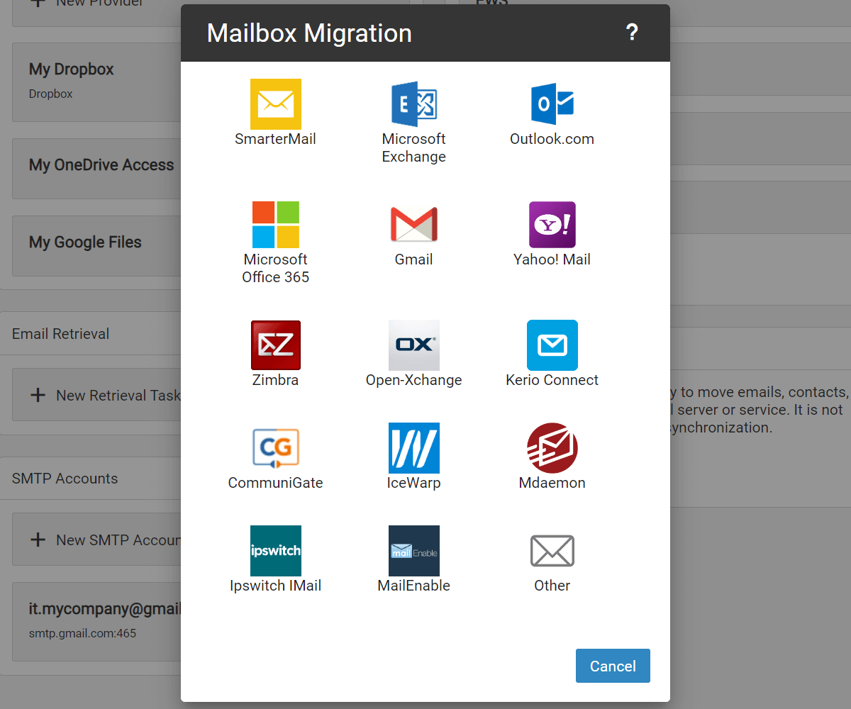Choose the IceWarp icon
Image resolution: width=851 pixels, height=709 pixels.
[x=414, y=448]
